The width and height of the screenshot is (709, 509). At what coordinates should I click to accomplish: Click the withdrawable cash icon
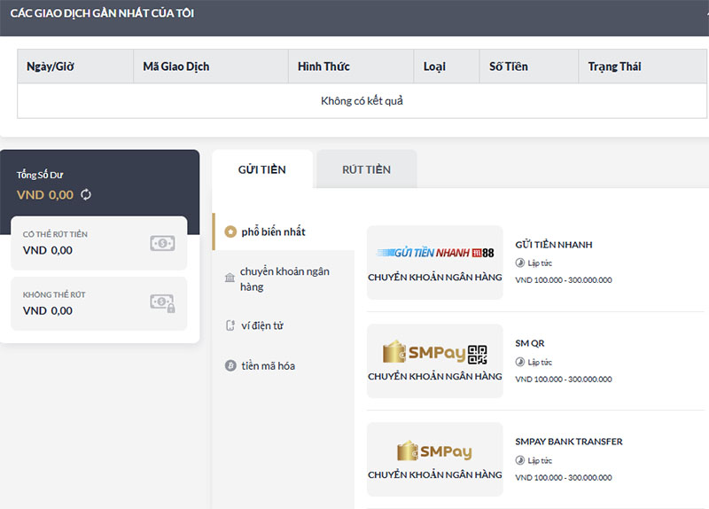point(162,243)
